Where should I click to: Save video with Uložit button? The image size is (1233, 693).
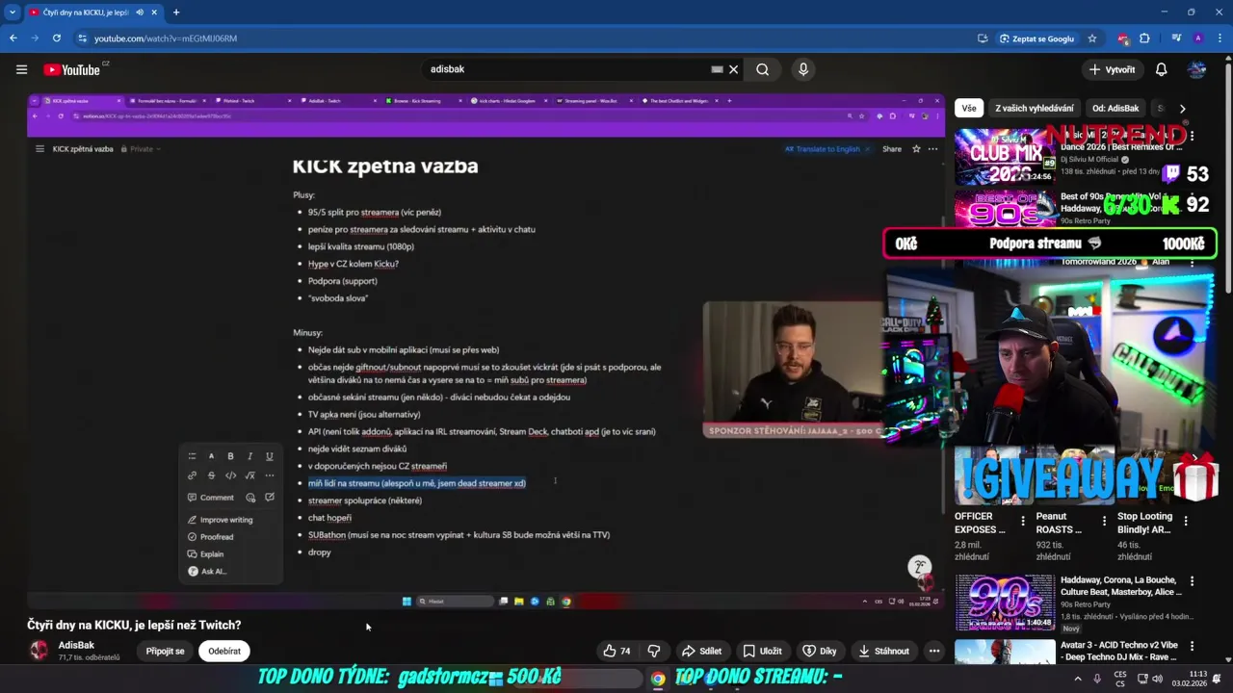coord(762,651)
